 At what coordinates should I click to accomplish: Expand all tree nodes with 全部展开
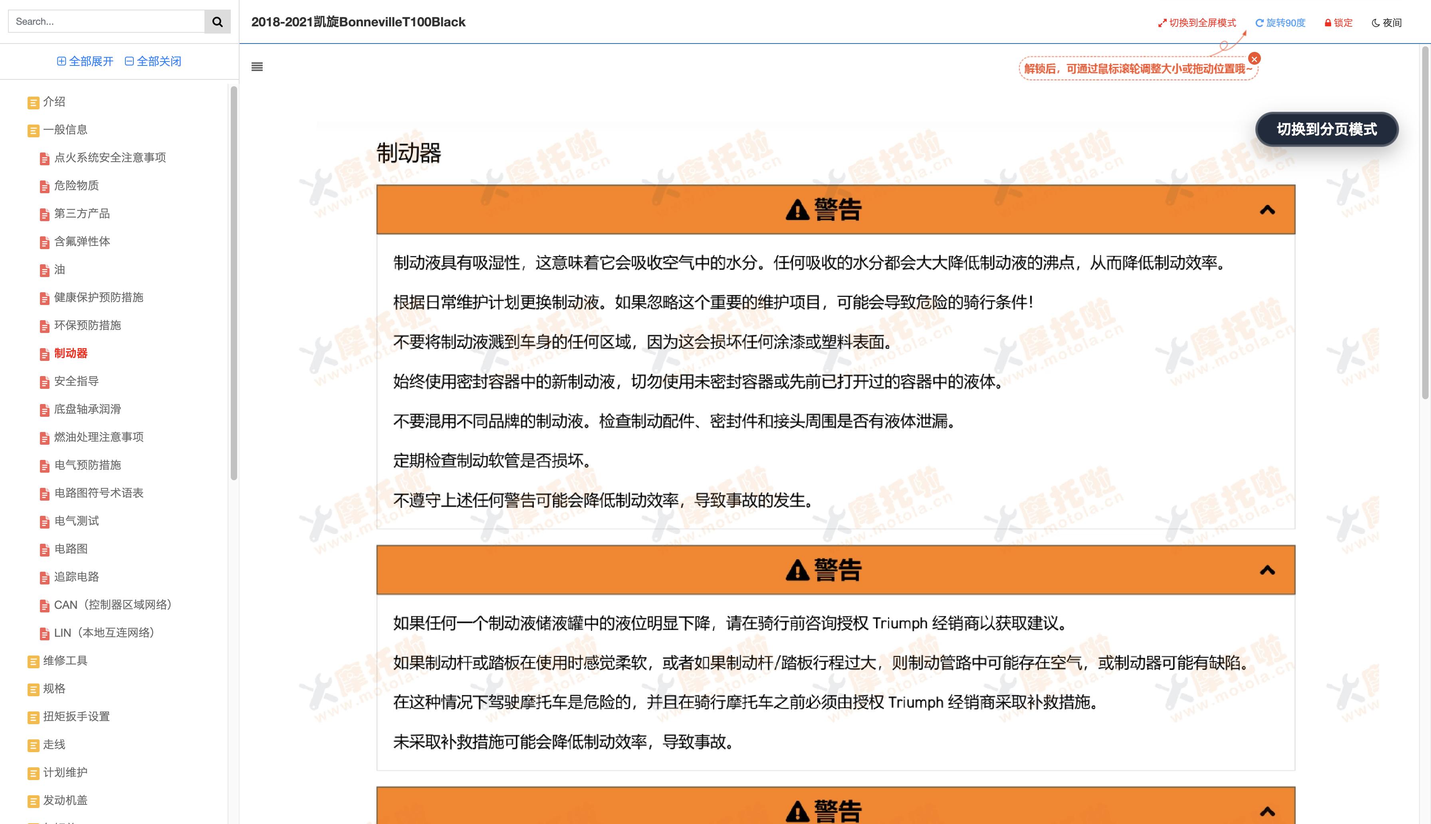coord(85,61)
